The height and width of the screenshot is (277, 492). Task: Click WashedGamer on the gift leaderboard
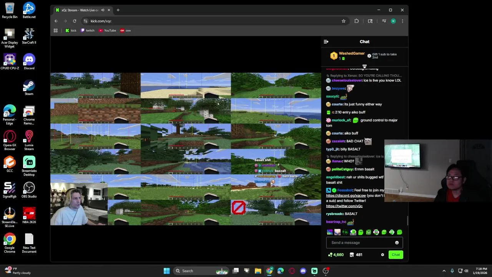tap(351, 53)
